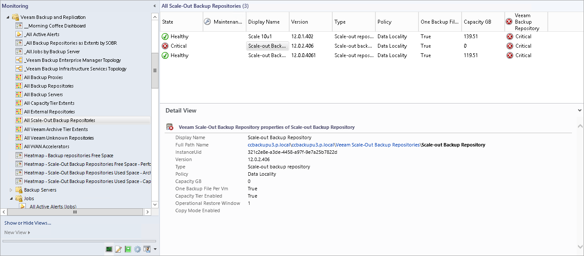This screenshot has height=256, width=584.
Task: Open the Administration workspace gear icon
Action: (137, 249)
